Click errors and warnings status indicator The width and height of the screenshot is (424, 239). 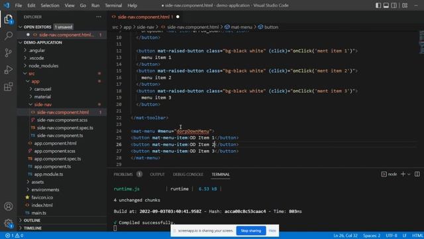coord(15,236)
